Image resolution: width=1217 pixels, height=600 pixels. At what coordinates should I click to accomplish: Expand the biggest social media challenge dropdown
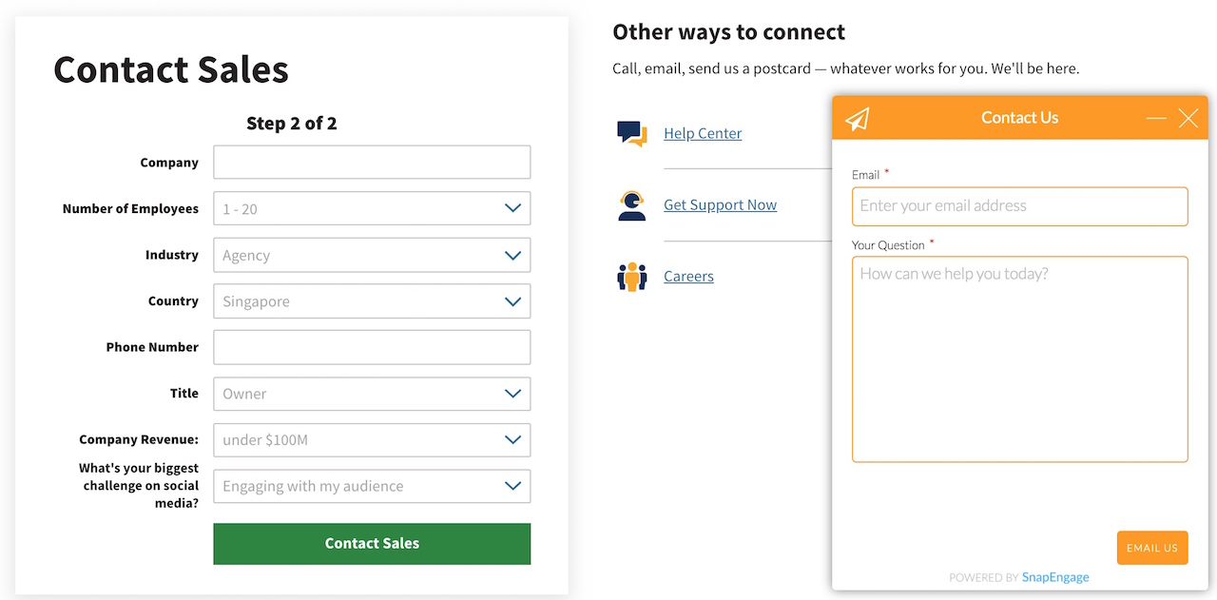pyautogui.click(x=372, y=486)
